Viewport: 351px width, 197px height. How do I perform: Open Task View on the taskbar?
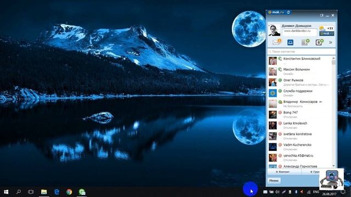31,192
